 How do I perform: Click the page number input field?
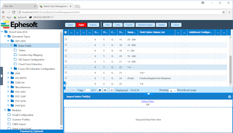coord(87,90)
